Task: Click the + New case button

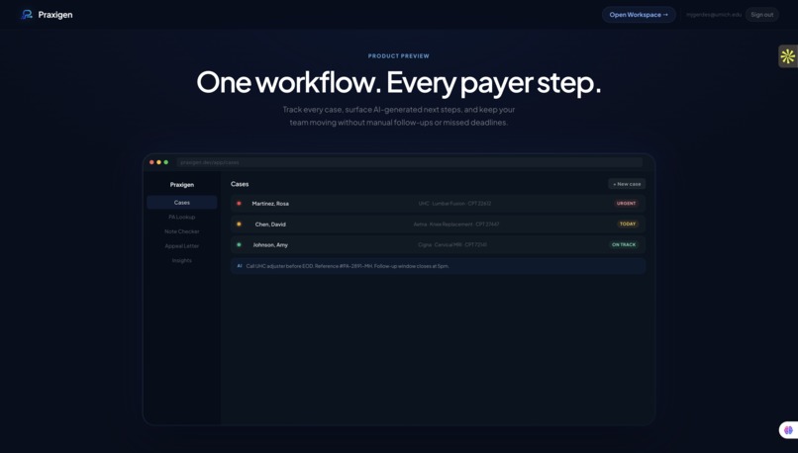Action: pos(627,184)
